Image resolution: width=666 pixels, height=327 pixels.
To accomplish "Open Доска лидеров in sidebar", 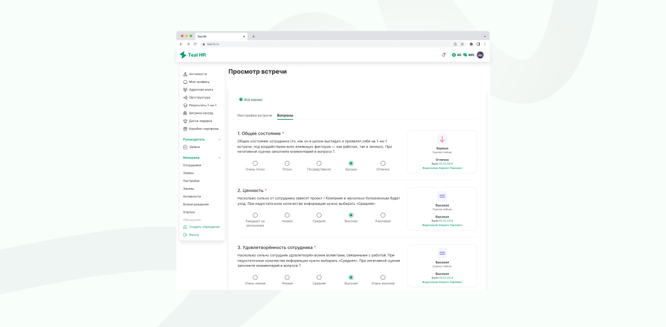I will (x=198, y=121).
